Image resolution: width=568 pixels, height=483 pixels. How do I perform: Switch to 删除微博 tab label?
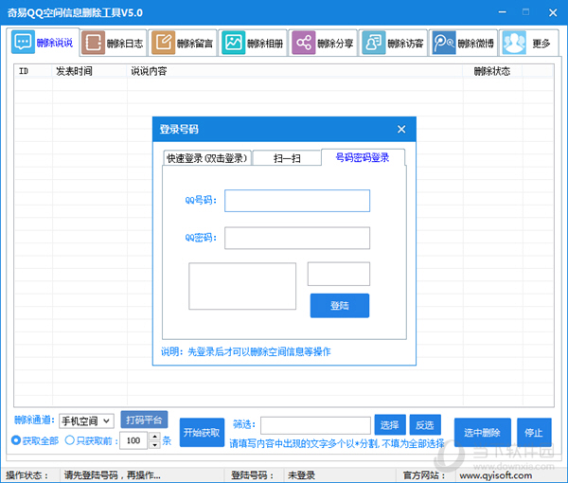pyautogui.click(x=475, y=44)
